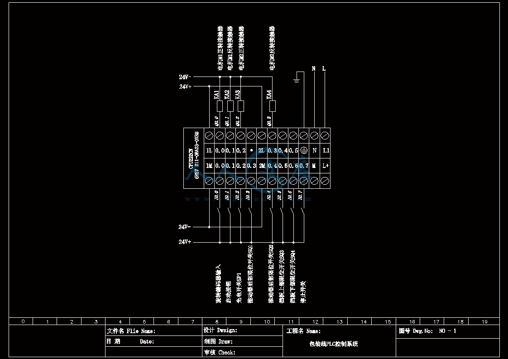Select the KA4 text label

click(x=269, y=95)
